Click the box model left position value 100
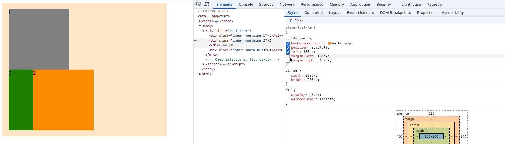505x144 pixels. tap(400, 137)
